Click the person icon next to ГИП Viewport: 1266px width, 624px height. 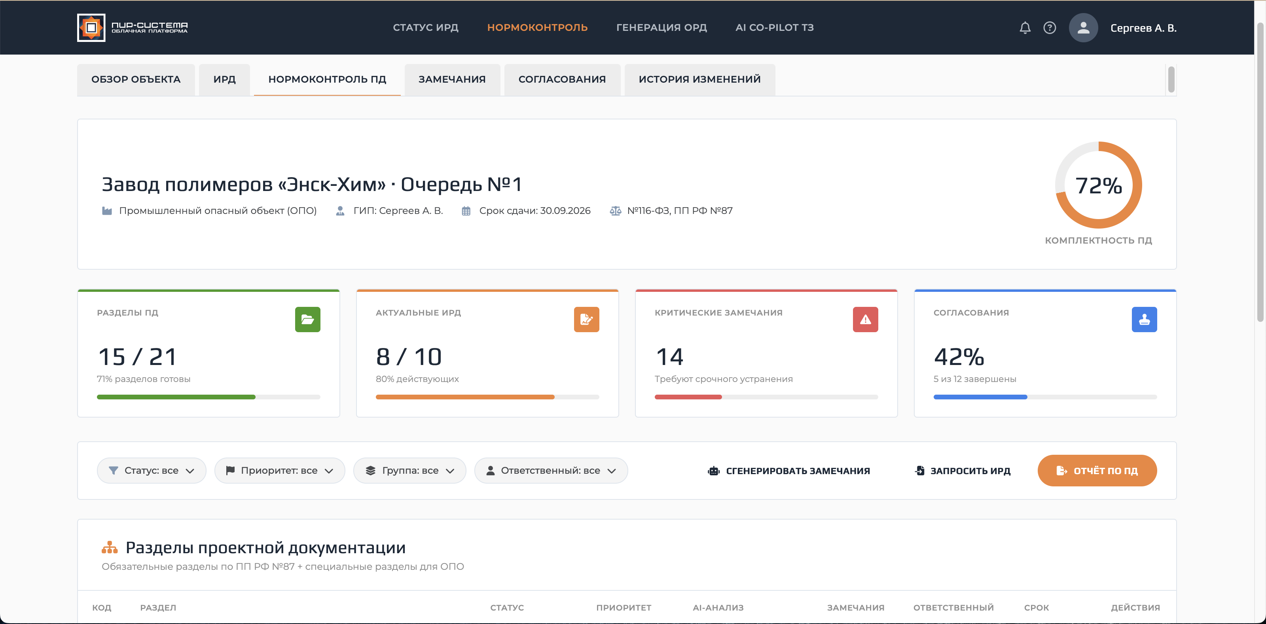(339, 211)
